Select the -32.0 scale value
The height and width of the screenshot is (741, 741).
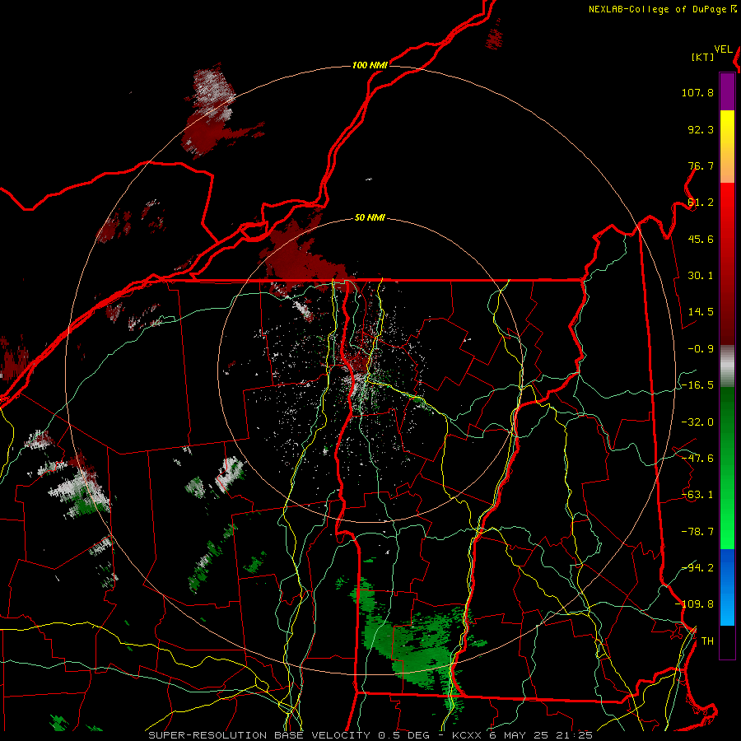pyautogui.click(x=697, y=422)
